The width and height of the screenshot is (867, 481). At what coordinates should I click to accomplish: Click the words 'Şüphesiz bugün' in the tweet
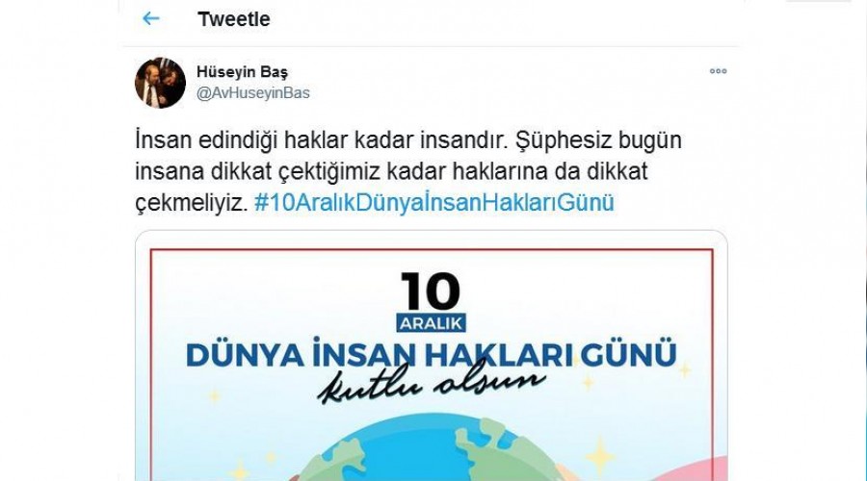click(598, 140)
